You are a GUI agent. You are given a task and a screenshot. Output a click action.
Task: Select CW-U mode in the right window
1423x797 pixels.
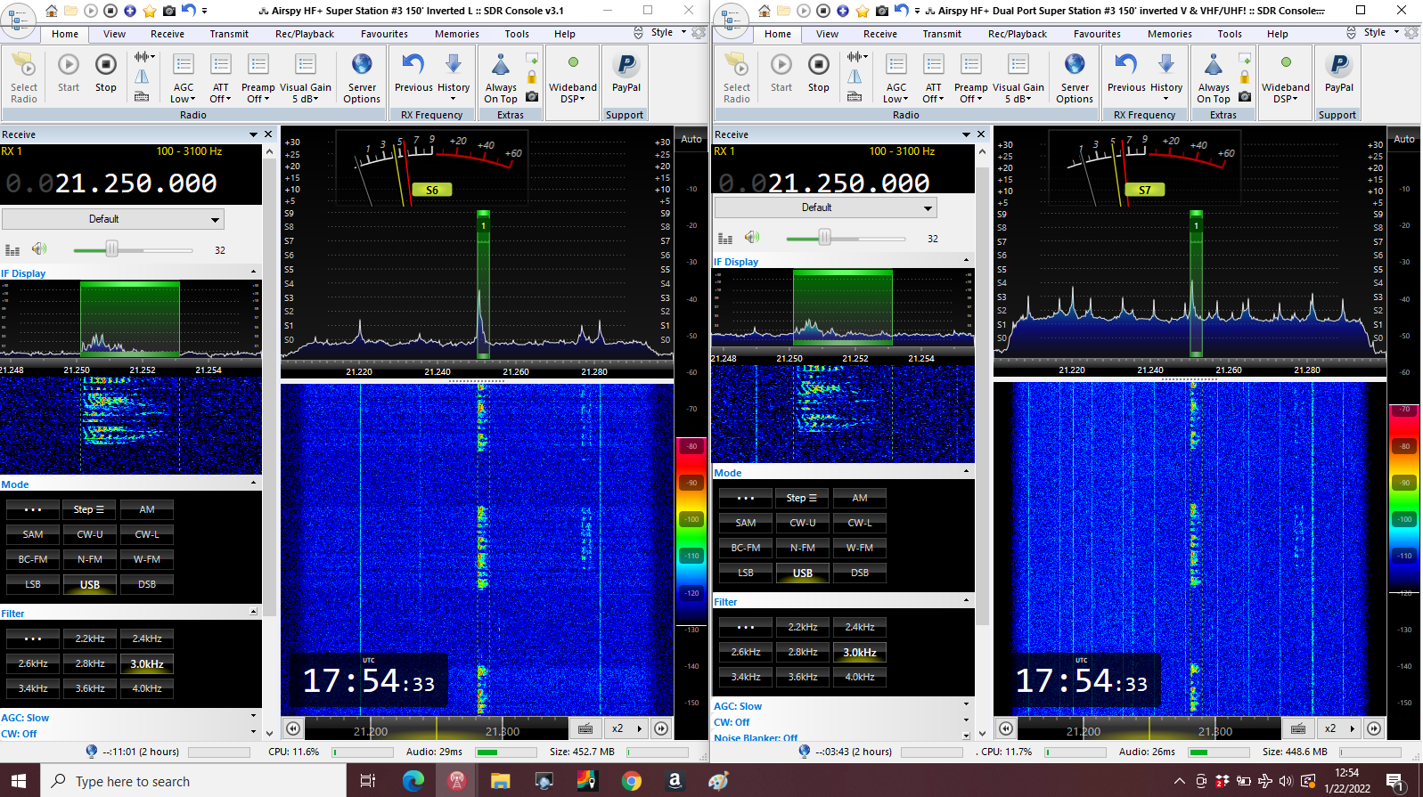point(803,523)
